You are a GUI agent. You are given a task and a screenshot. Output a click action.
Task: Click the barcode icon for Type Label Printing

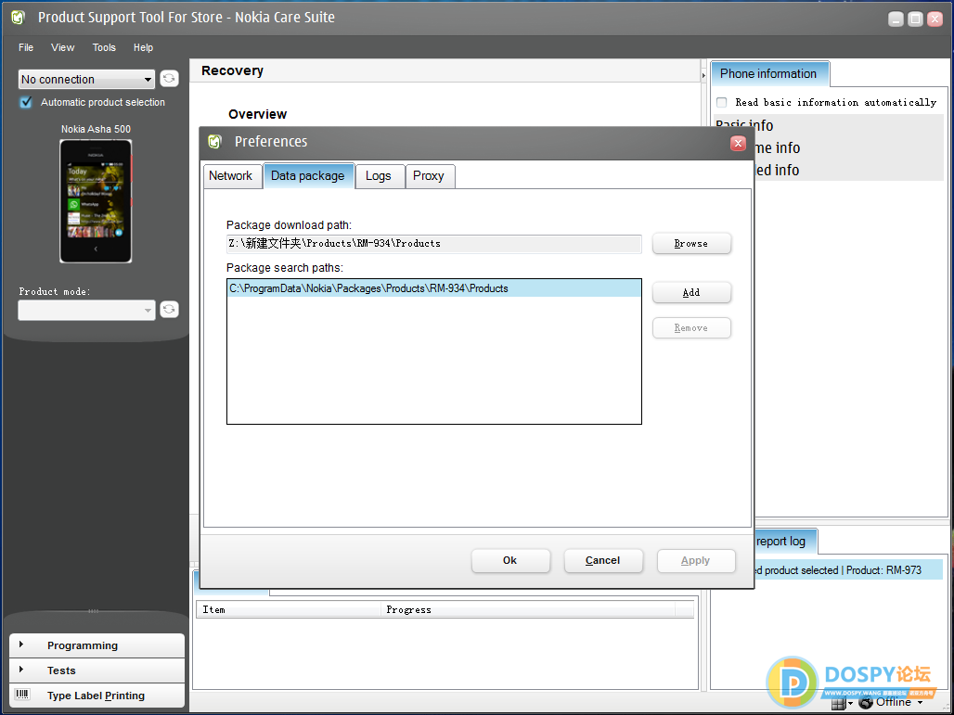[22, 695]
